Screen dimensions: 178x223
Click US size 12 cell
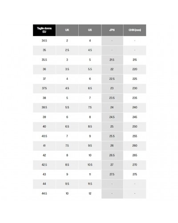pyautogui.click(x=90, y=194)
